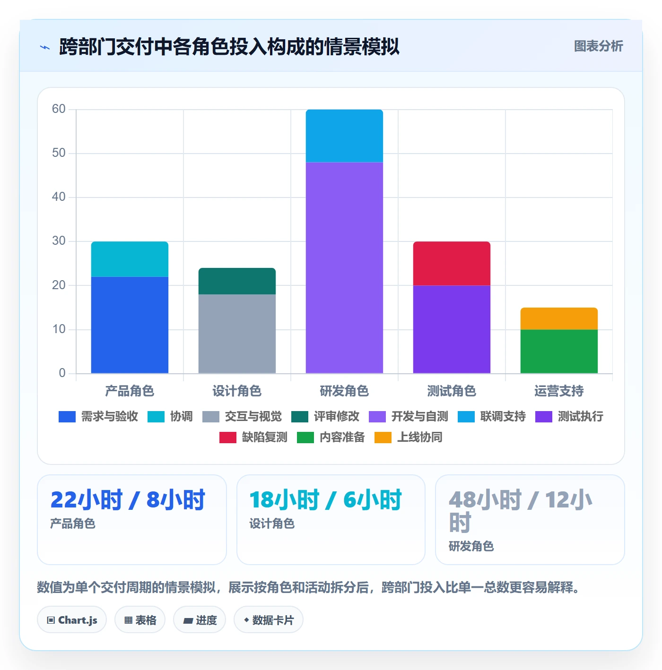Click the 内容准备 legend item
Image resolution: width=662 pixels, height=670 pixels.
(x=331, y=438)
